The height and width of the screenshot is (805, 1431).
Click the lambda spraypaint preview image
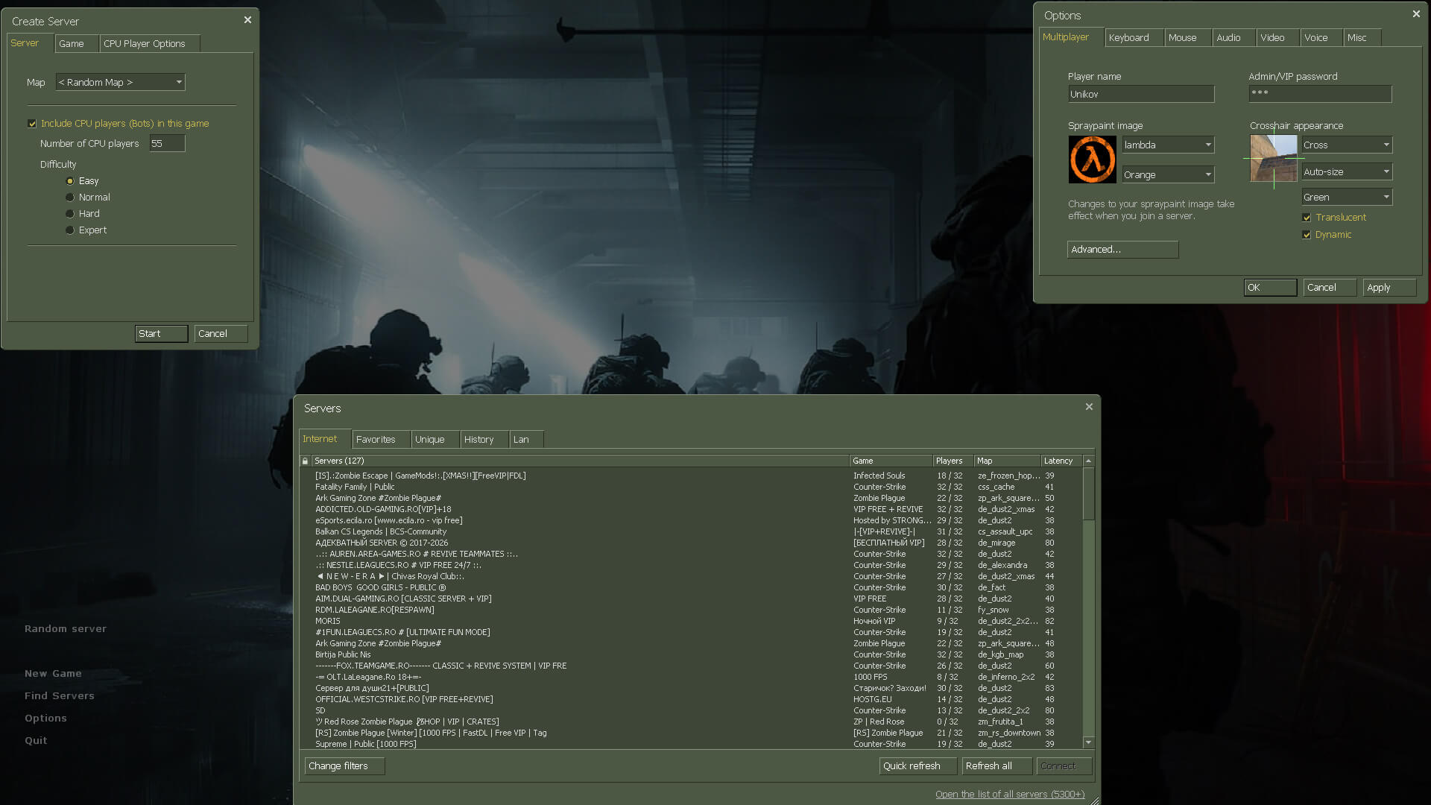[1092, 159]
